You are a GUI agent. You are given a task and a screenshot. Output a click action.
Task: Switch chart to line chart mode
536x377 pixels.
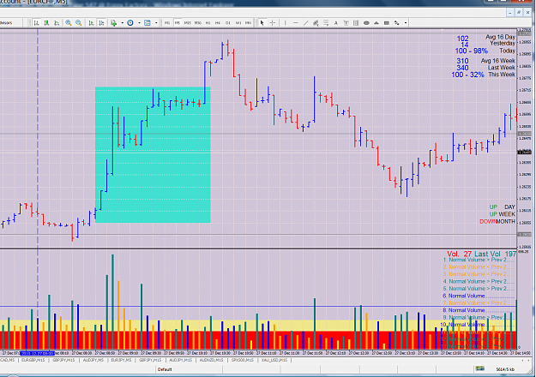[57, 23]
